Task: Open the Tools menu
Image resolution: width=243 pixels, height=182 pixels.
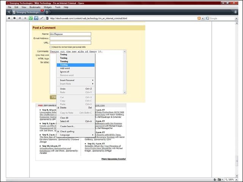Action: pos(58,7)
